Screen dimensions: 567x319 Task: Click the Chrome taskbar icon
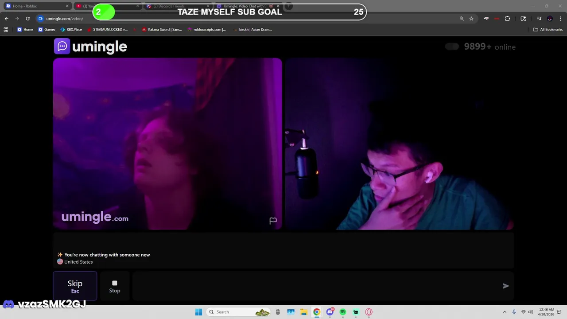[x=317, y=312]
